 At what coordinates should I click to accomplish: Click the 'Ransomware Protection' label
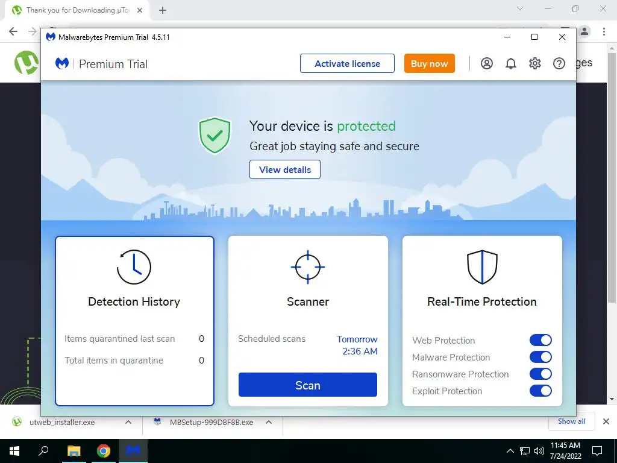[460, 374]
